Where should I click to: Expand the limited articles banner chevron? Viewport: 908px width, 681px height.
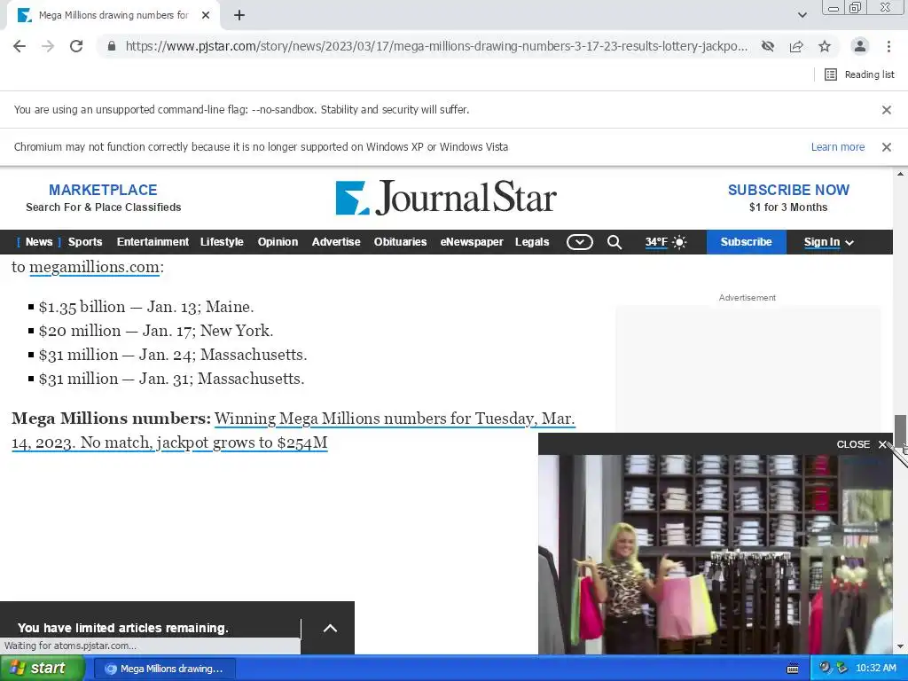(x=330, y=629)
